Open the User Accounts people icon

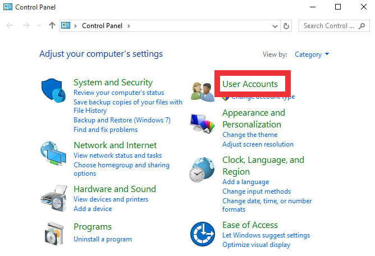coord(203,91)
